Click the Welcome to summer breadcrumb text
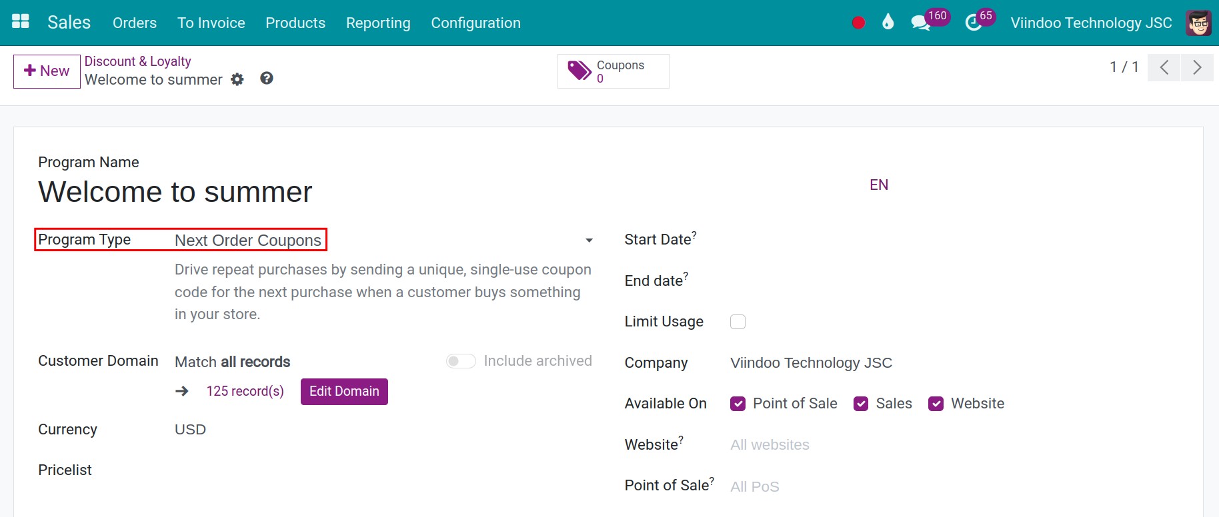 [153, 79]
